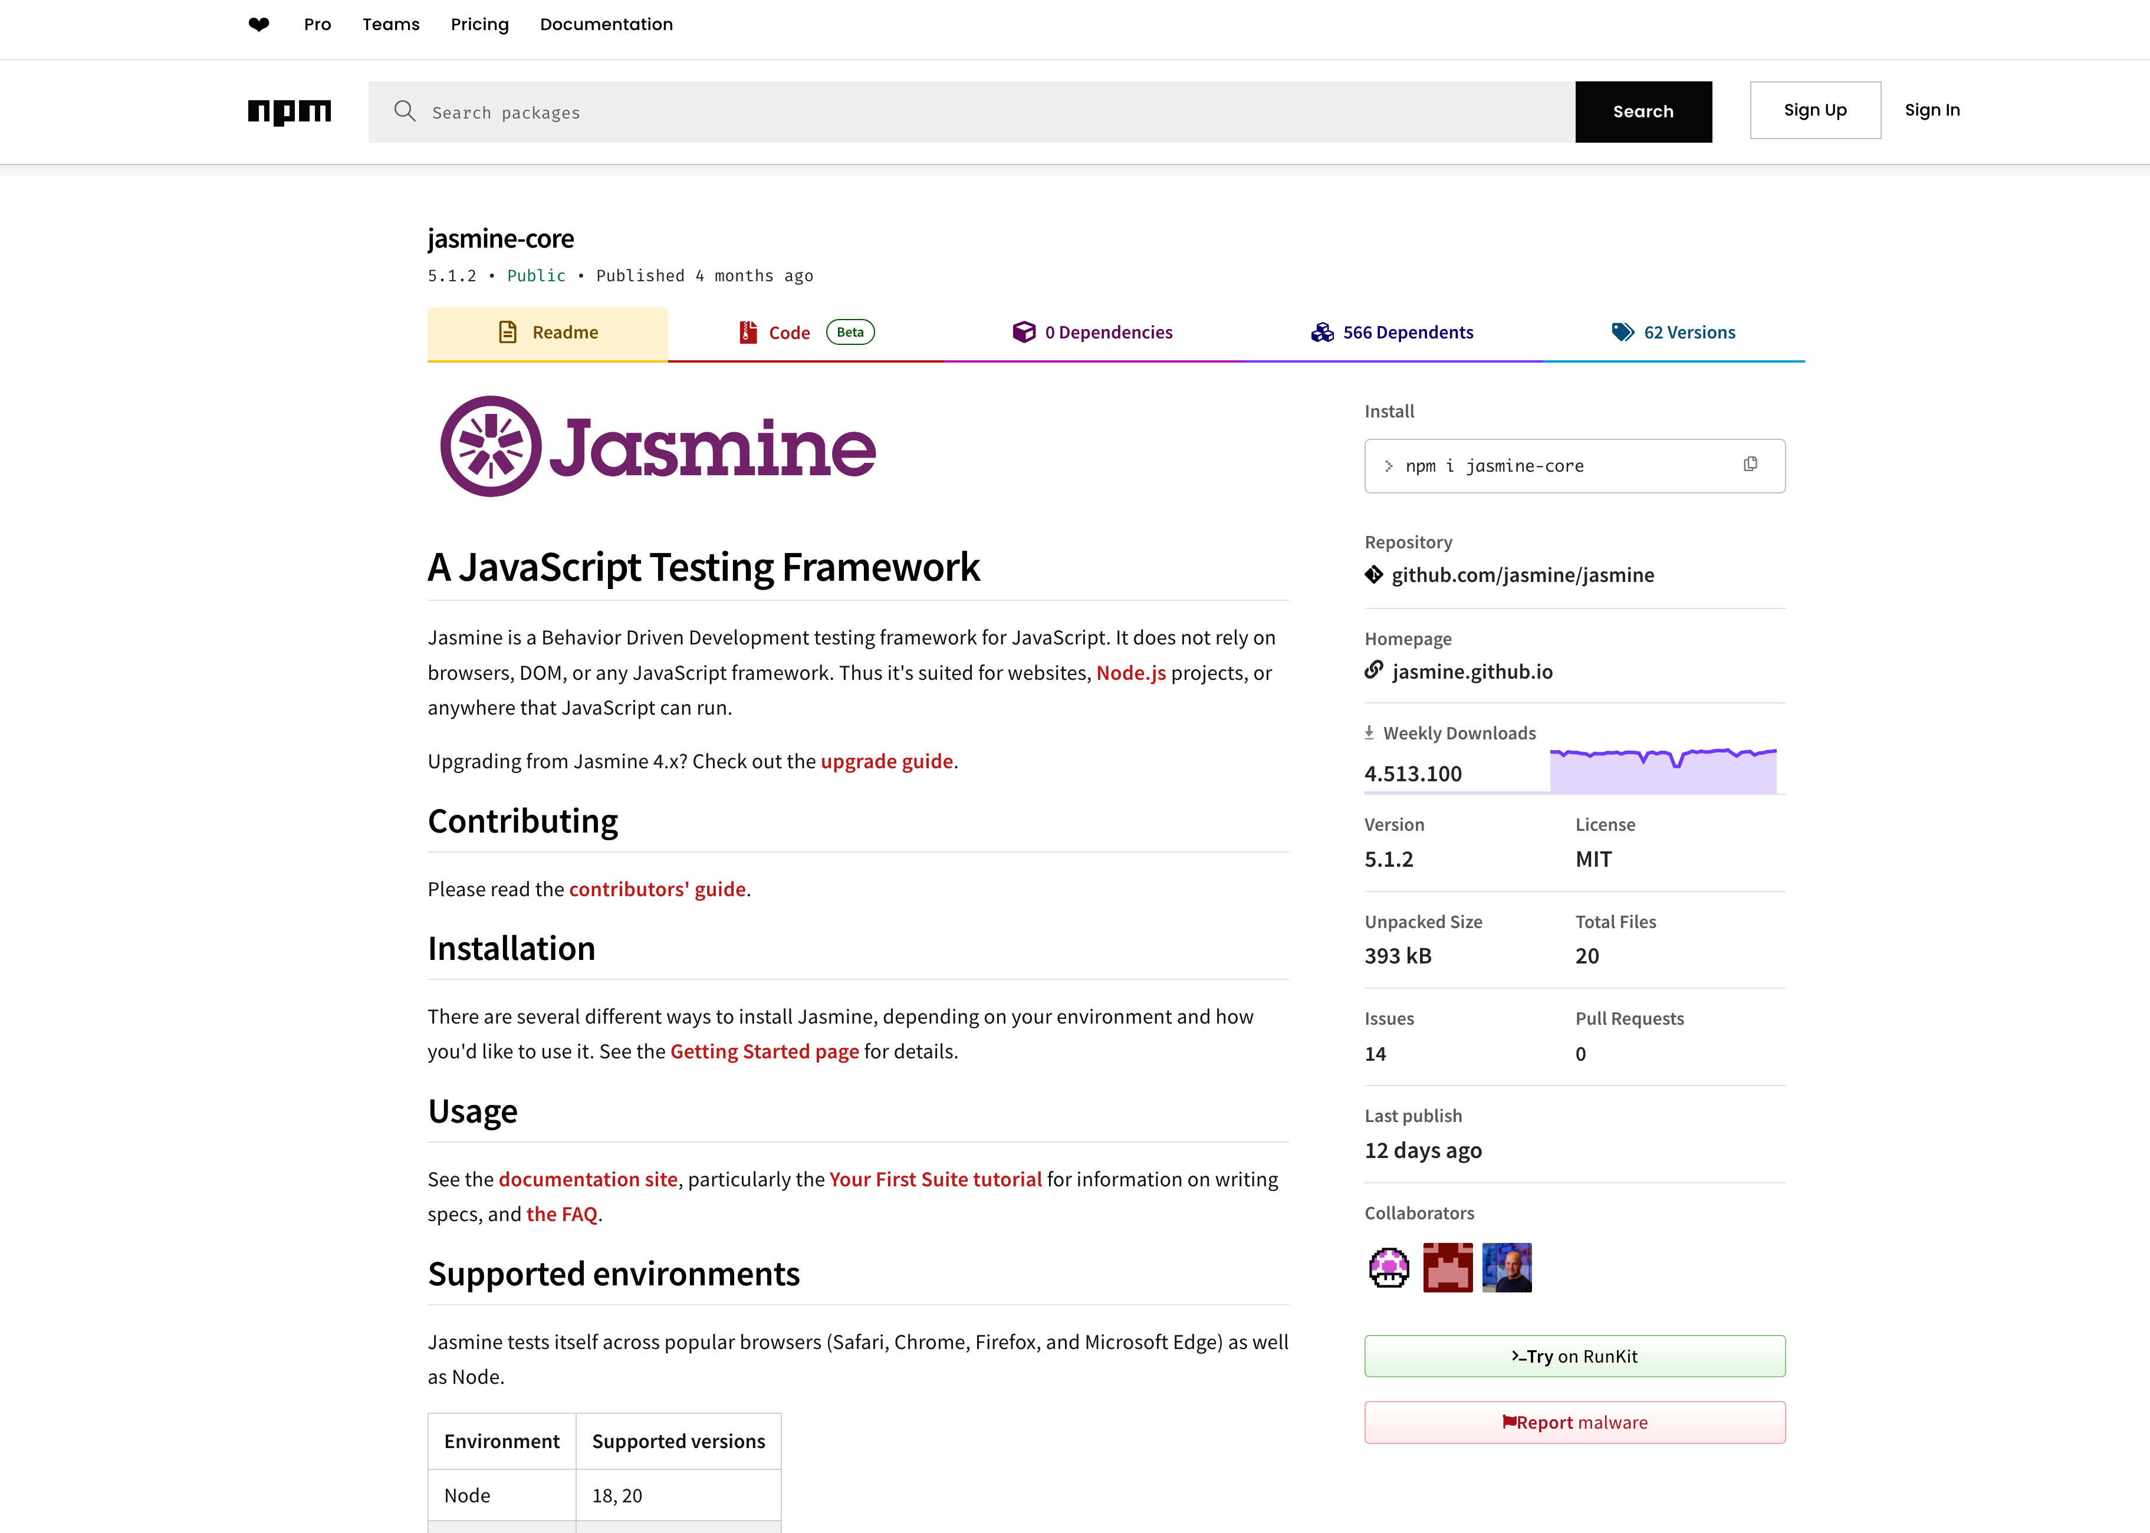
Task: Copy the npm install command
Action: click(1751, 465)
